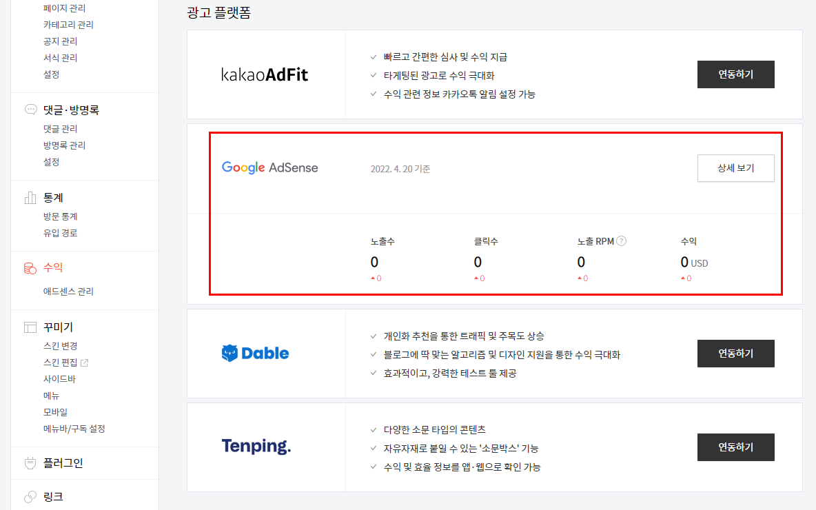Open 댓글 관리 in the sidebar
Screen dimensions: 816x510
coord(61,129)
